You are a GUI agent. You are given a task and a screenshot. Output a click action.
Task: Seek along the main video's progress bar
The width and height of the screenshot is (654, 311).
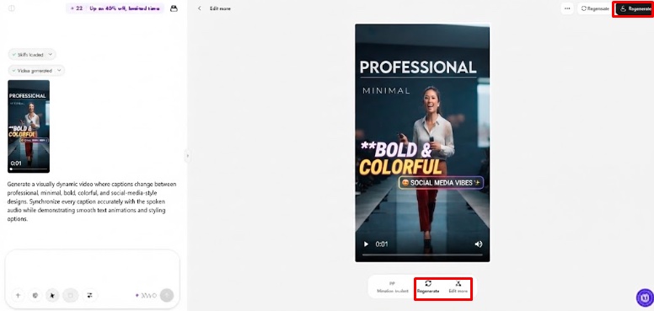coord(422,255)
